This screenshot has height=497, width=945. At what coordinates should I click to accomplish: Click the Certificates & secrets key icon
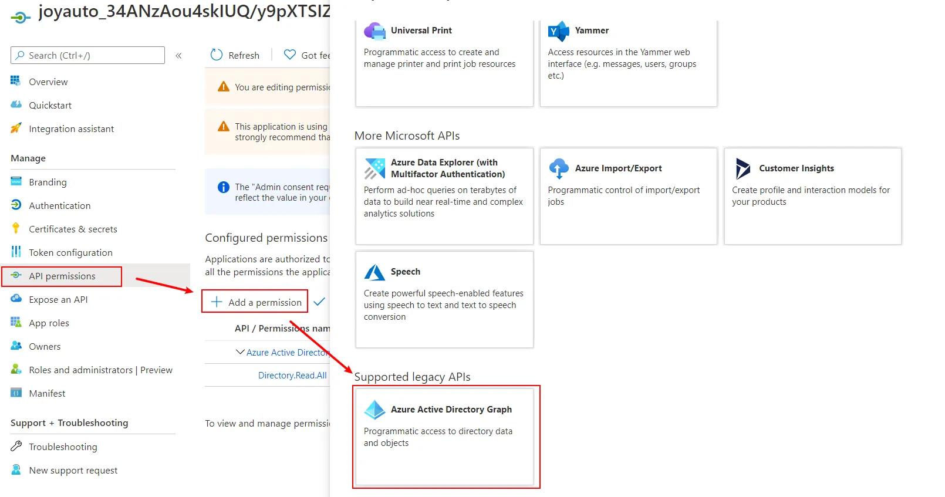pos(16,228)
